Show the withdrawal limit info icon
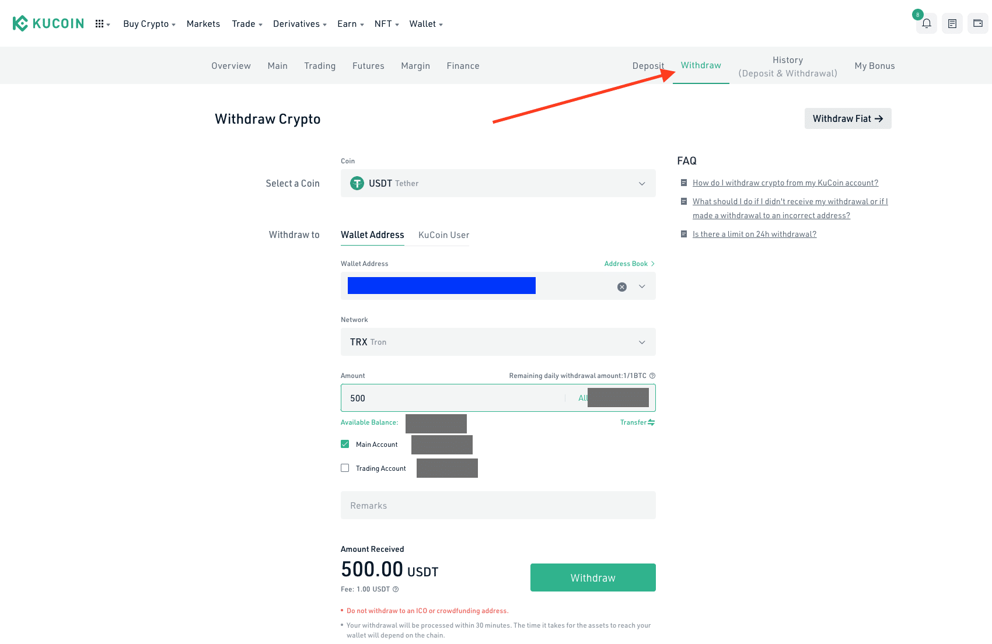The height and width of the screenshot is (644, 992). click(652, 376)
